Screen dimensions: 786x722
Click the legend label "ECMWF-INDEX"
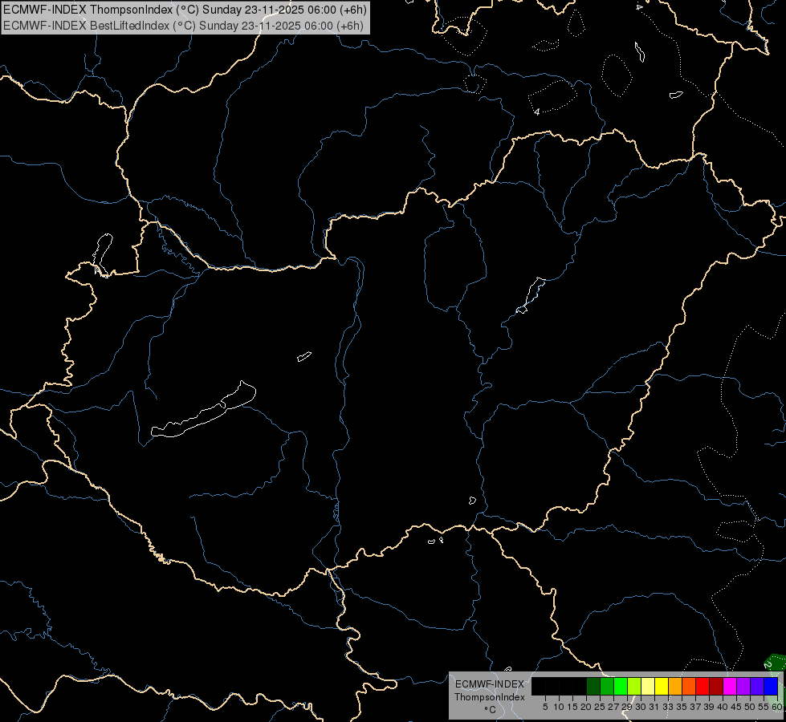coord(489,684)
